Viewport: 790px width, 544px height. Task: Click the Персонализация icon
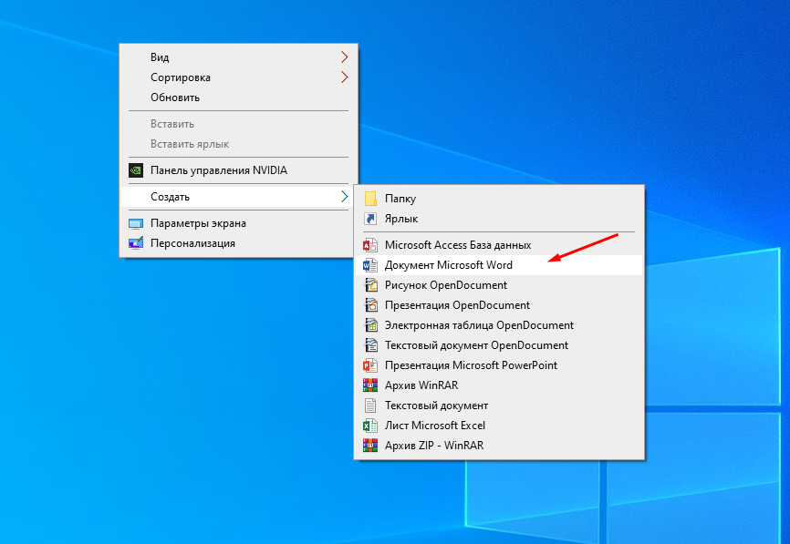click(136, 243)
